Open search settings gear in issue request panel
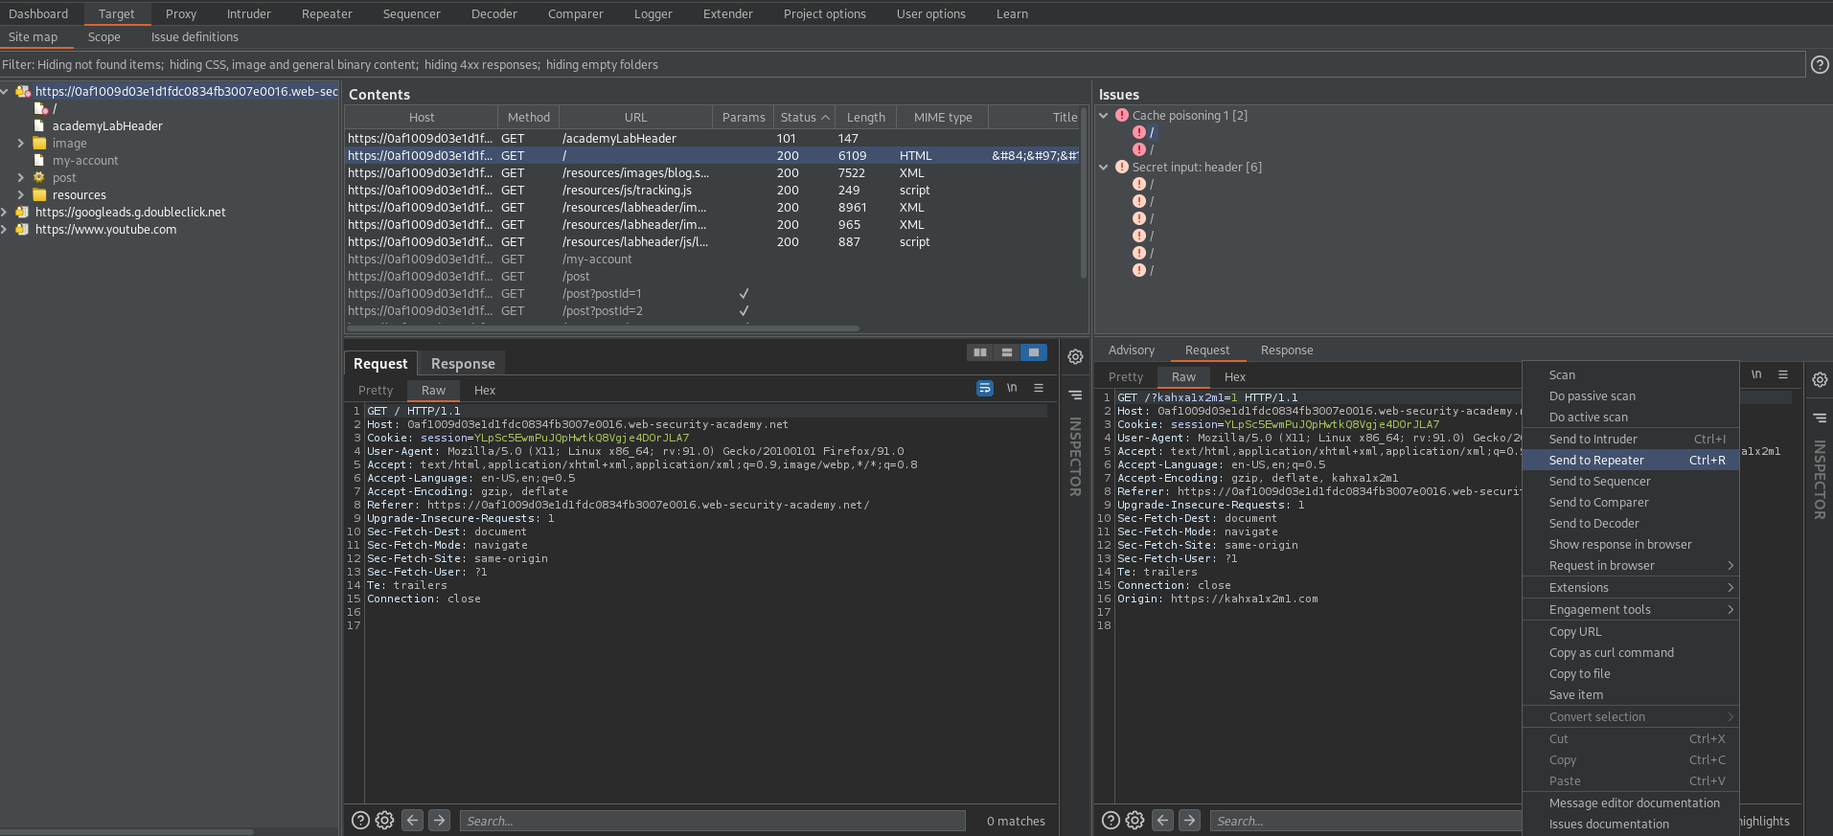Screen dimensions: 1833x836 pos(1134,820)
